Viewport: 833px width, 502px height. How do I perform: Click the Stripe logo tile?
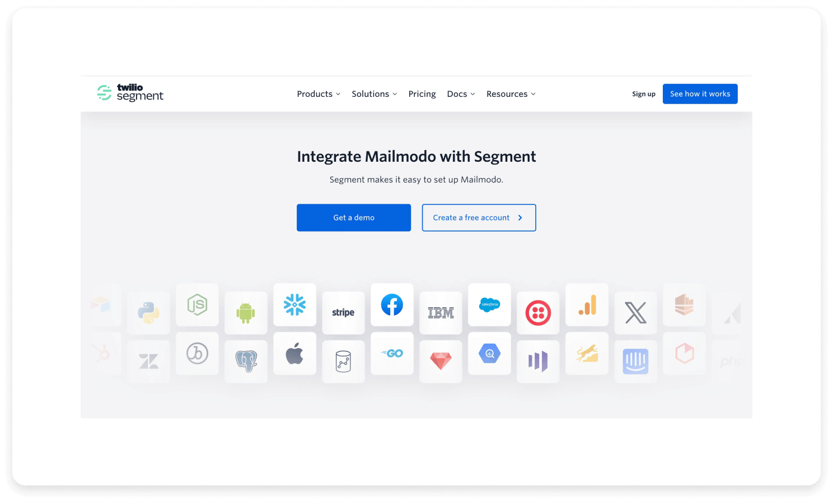(x=343, y=313)
